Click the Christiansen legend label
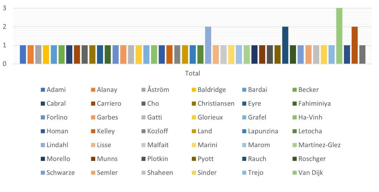This screenshot has height=192, width=379. [216, 104]
